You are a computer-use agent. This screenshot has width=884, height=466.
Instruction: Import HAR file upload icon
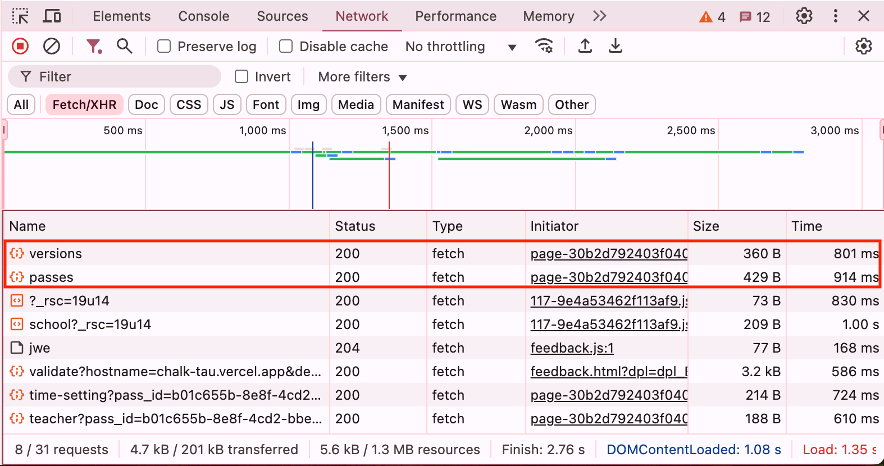tap(585, 46)
